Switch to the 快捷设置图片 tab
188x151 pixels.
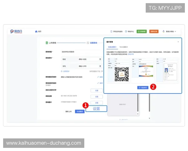click(112, 47)
